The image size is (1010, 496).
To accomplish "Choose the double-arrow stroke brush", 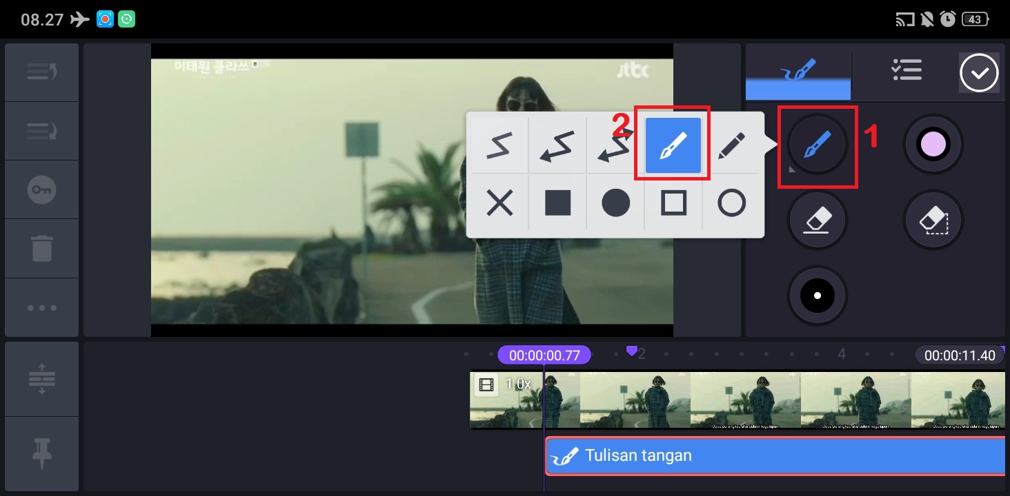I will (x=615, y=145).
